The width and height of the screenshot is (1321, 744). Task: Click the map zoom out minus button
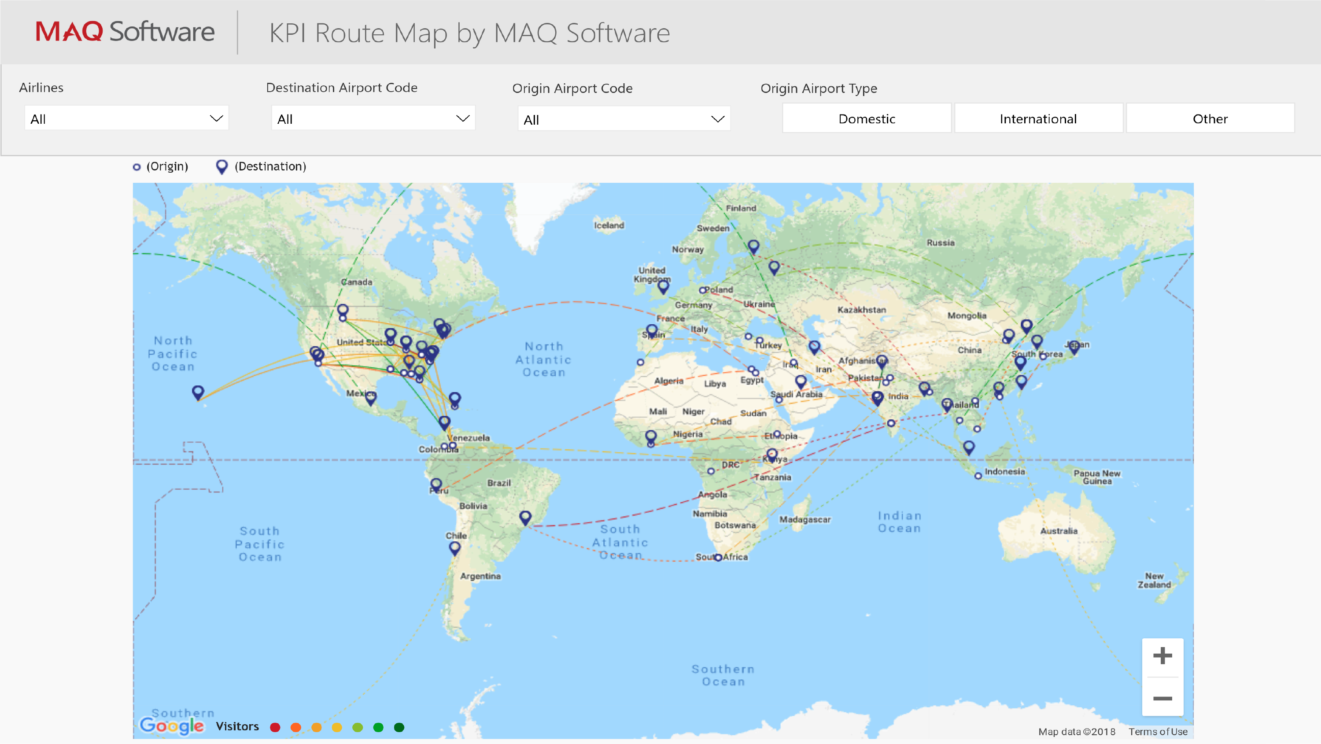1162,698
